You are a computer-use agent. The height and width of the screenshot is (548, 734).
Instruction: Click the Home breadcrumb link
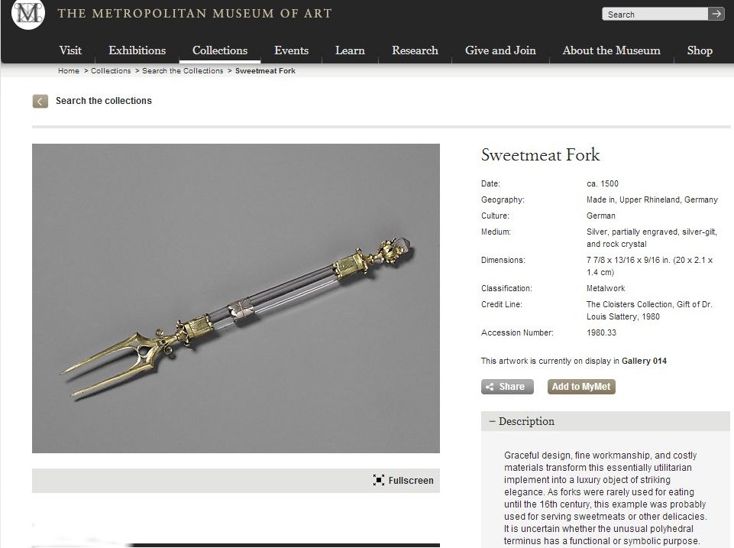pos(69,71)
